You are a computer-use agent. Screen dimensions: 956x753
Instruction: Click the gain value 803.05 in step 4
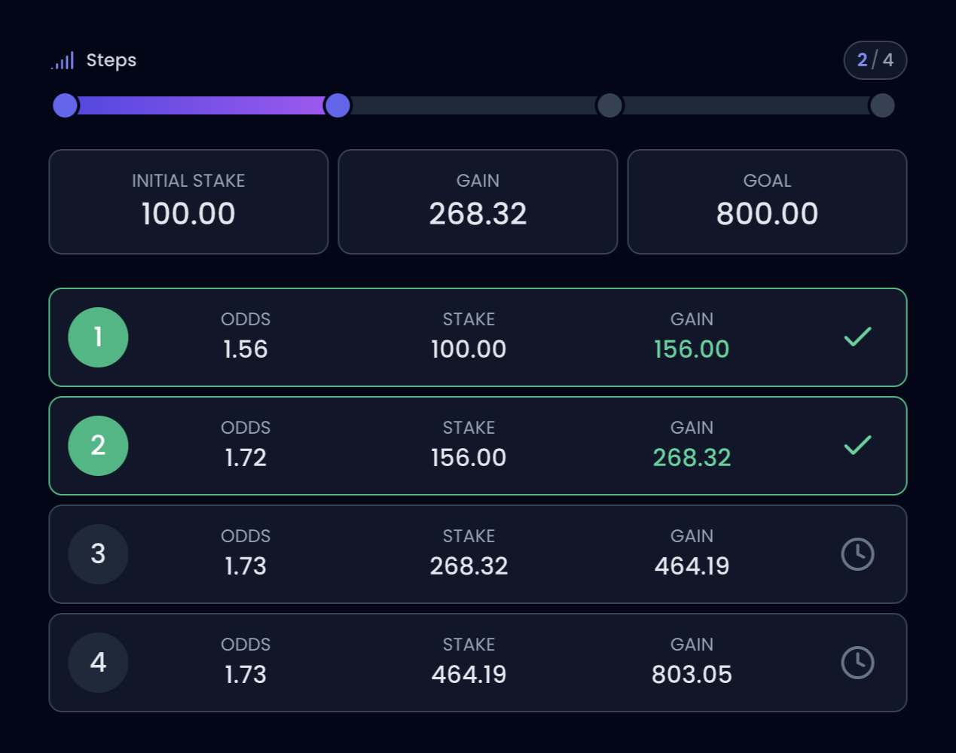(692, 675)
